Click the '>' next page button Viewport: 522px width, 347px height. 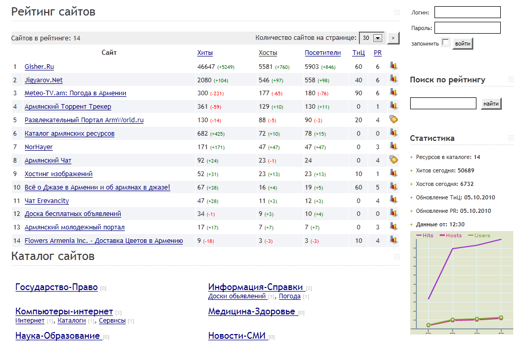[x=393, y=38]
